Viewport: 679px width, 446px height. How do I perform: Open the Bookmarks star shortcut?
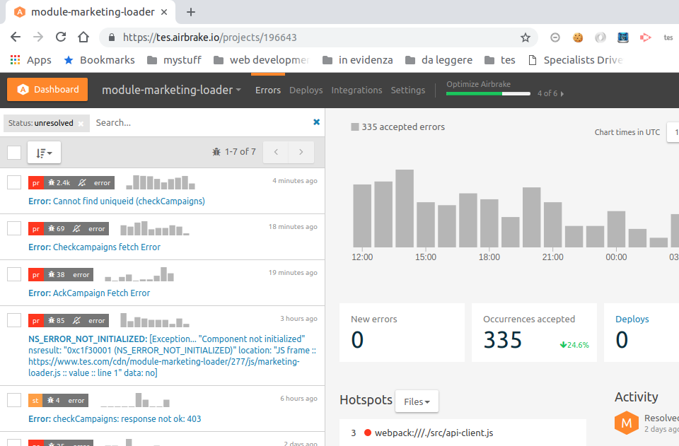99,60
